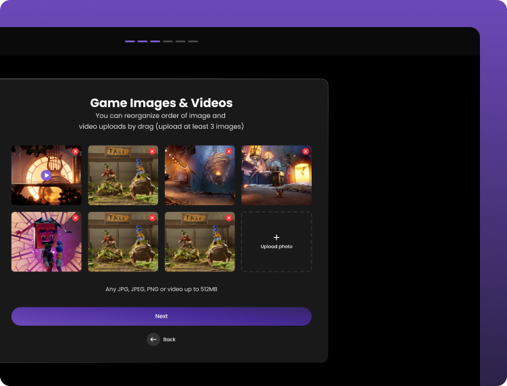Click the plus icon to upload a photo

coord(276,238)
